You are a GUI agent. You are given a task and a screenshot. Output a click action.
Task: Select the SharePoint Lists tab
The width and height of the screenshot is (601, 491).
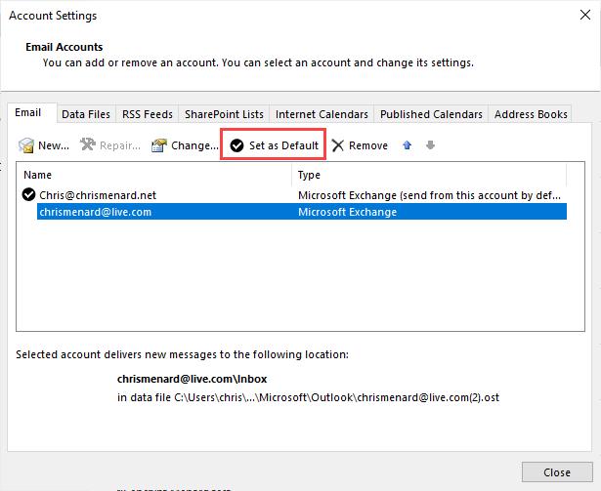coord(224,114)
